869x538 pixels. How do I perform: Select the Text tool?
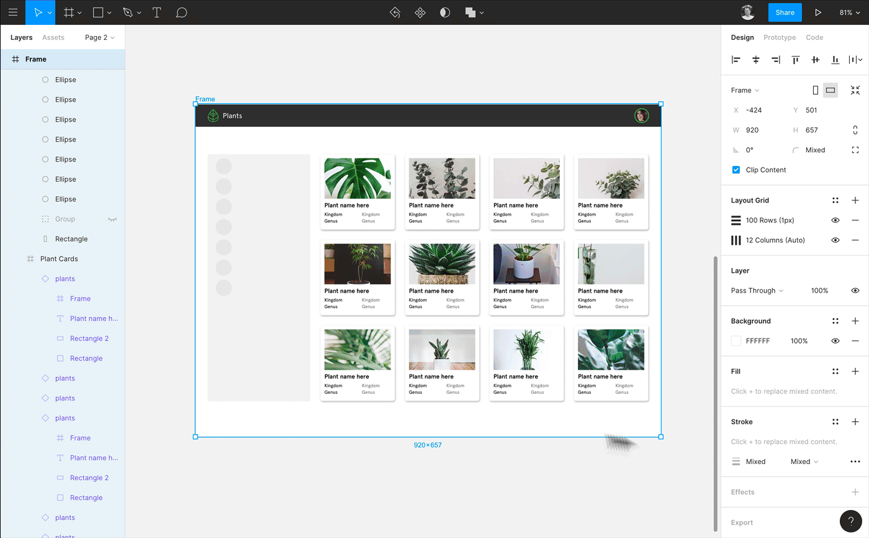[157, 12]
